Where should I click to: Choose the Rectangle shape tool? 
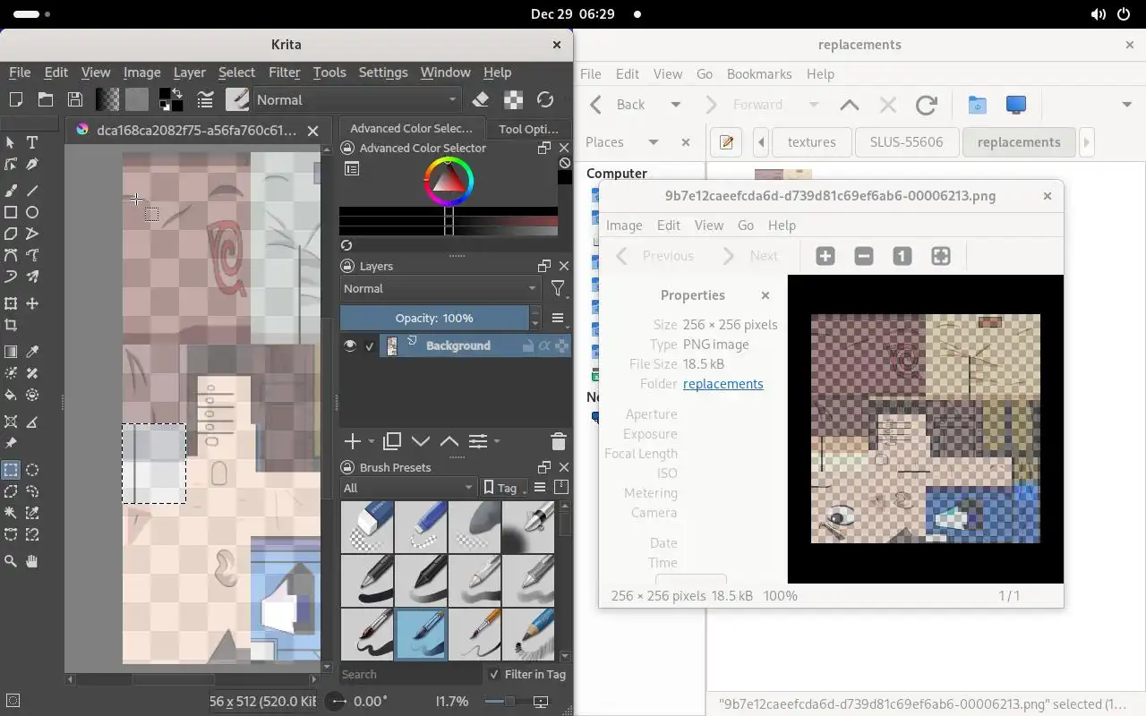[x=11, y=212]
